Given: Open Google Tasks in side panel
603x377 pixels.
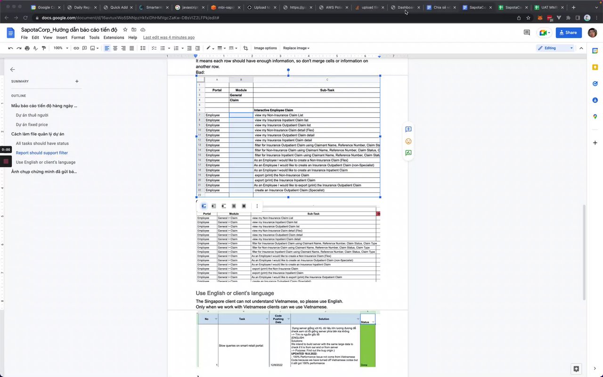Looking at the screenshot, I should tap(595, 84).
